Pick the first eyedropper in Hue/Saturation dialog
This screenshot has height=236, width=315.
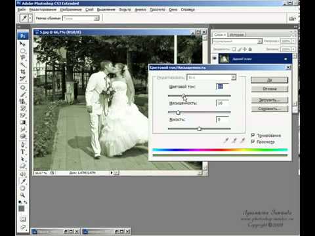(x=226, y=140)
